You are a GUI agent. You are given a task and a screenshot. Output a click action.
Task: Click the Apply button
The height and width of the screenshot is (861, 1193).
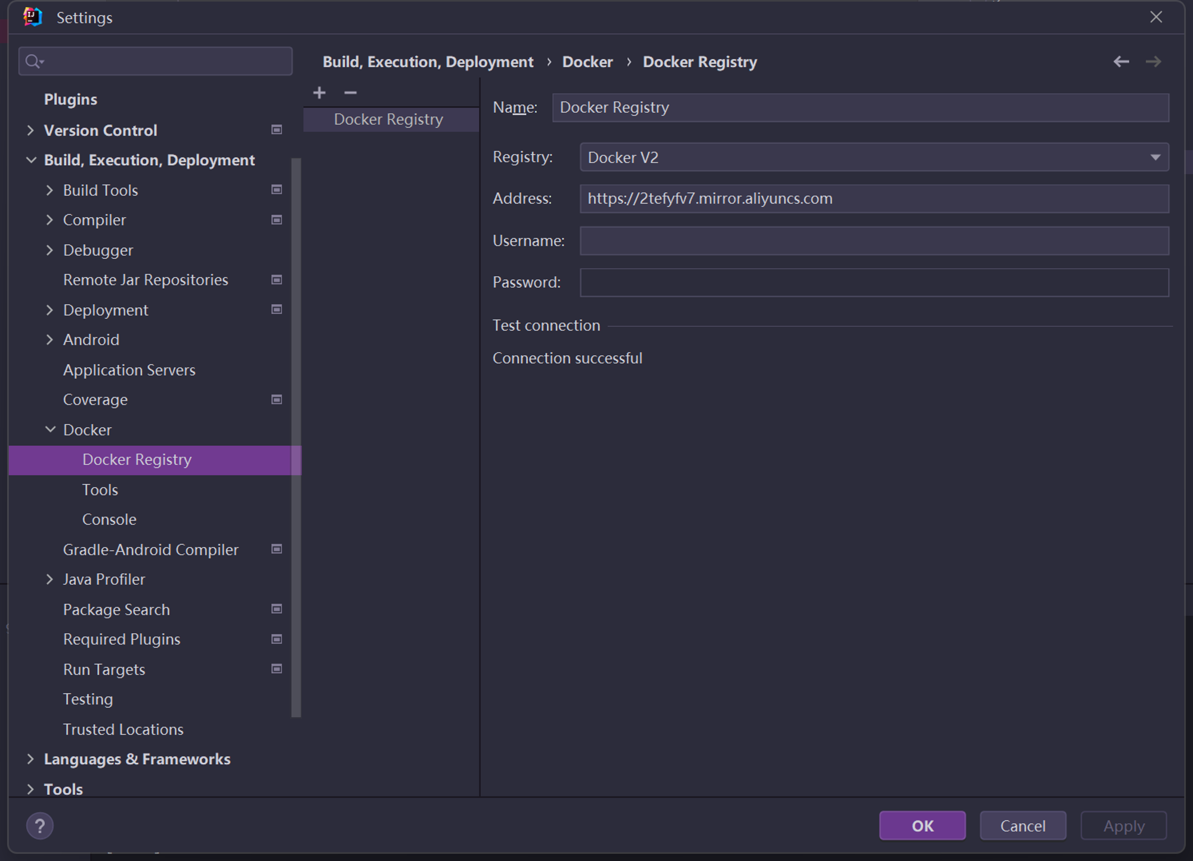(1124, 826)
